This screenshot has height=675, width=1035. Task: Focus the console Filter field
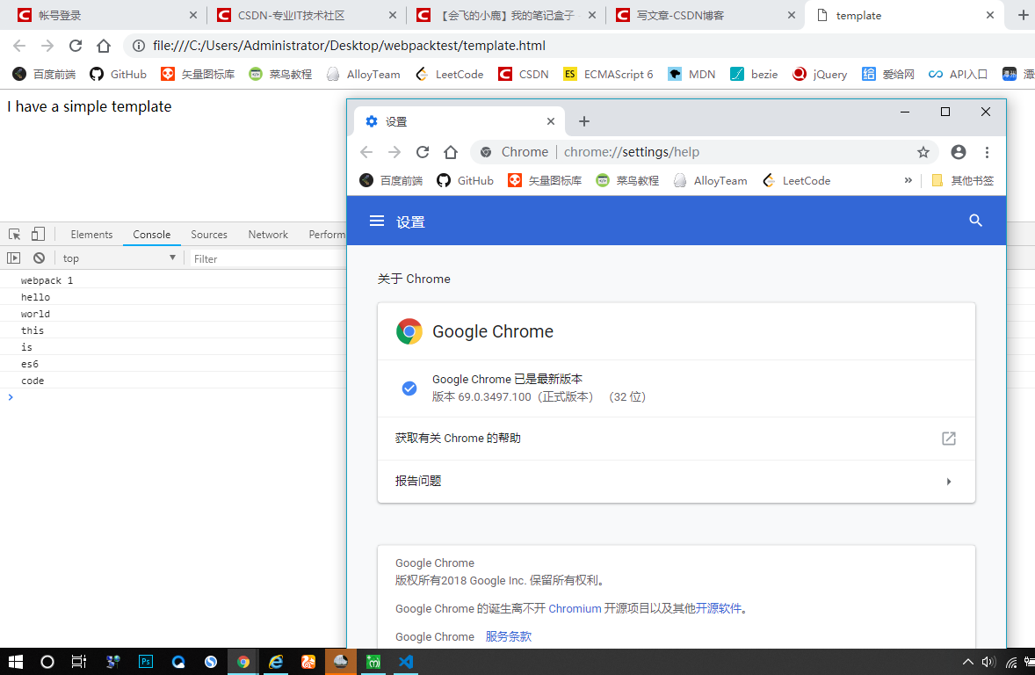point(267,259)
